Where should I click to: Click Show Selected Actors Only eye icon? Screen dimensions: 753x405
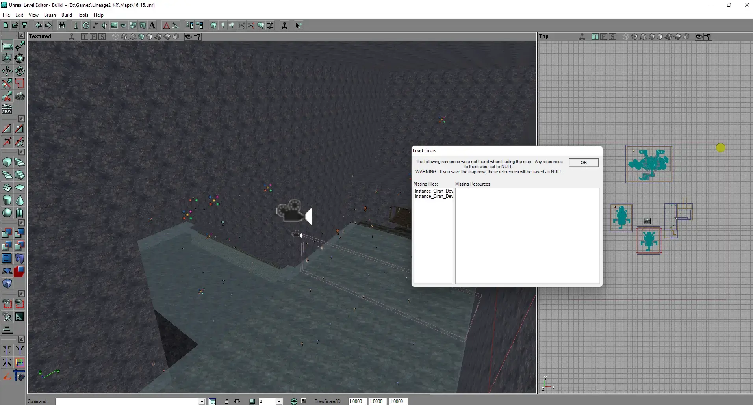tap(7, 304)
